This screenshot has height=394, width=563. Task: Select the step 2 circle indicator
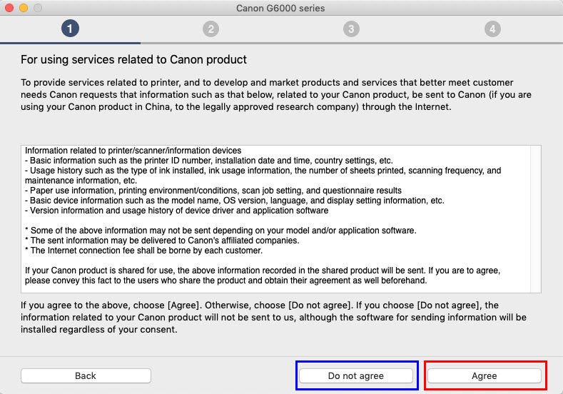211,29
